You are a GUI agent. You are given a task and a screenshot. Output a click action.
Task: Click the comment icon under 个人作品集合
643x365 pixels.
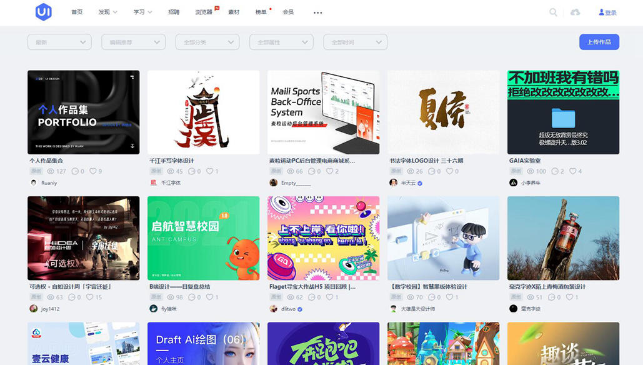(75, 171)
